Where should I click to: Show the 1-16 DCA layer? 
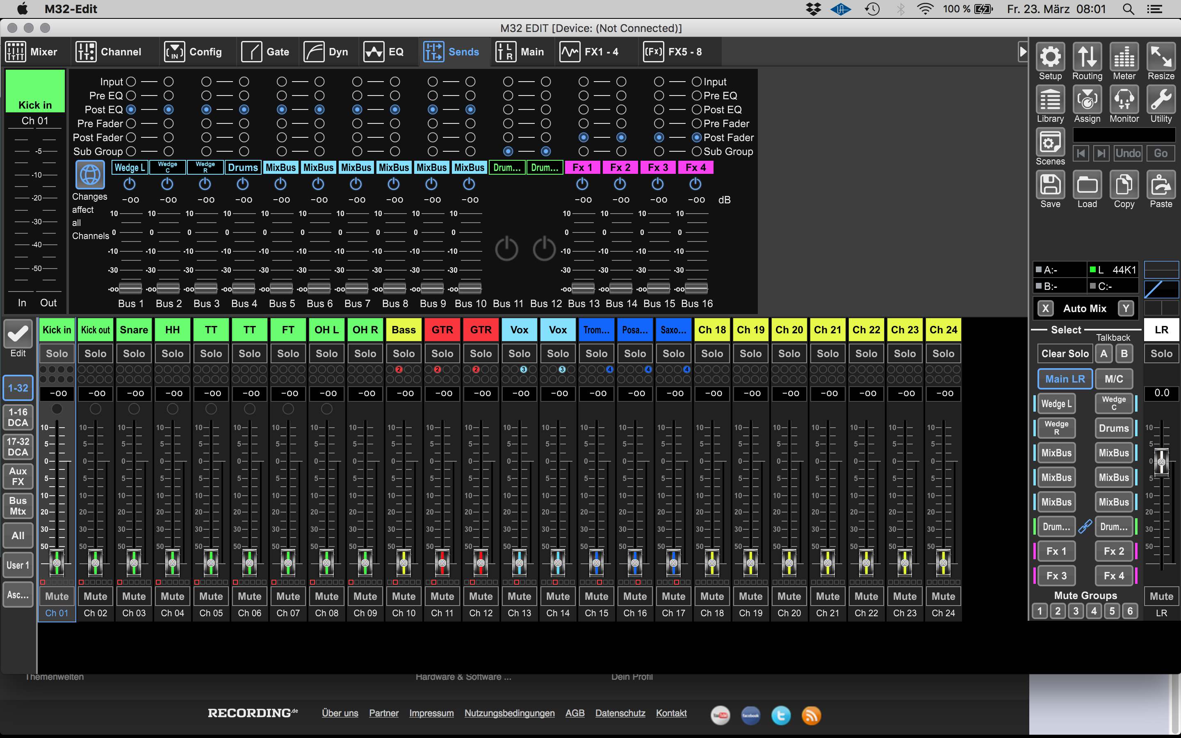point(18,417)
